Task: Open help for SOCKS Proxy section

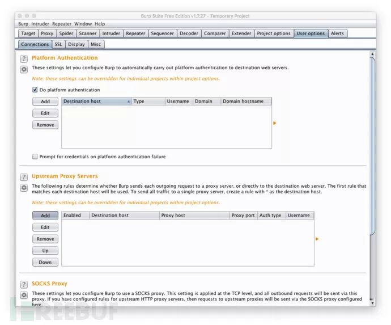Action: coord(24,284)
